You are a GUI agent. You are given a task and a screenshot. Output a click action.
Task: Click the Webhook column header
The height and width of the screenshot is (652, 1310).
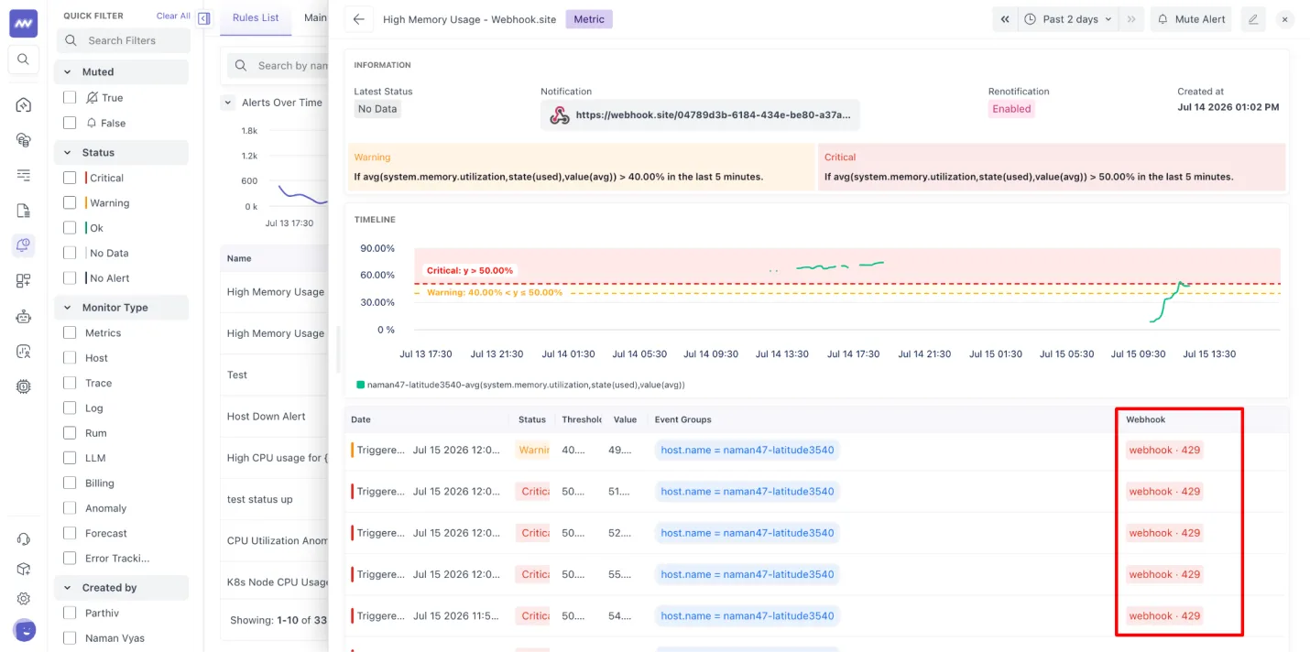pyautogui.click(x=1146, y=419)
